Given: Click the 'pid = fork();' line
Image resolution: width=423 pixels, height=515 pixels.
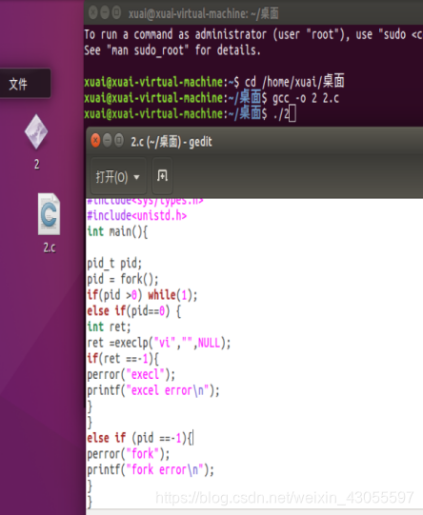Looking at the screenshot, I should (123, 280).
